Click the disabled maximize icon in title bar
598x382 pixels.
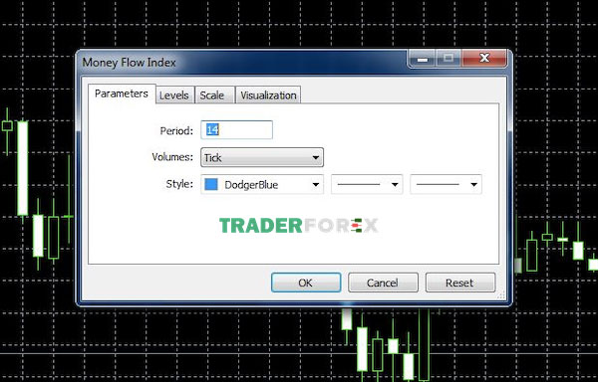click(448, 59)
